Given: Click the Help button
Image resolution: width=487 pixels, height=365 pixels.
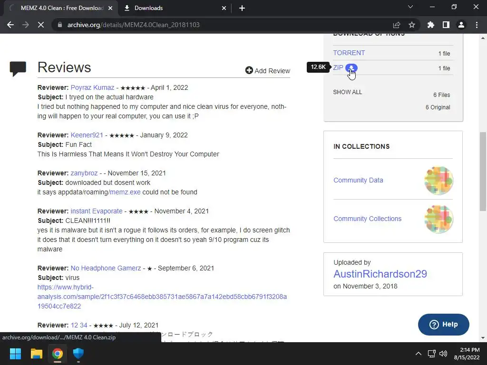Looking at the screenshot, I should (444, 324).
